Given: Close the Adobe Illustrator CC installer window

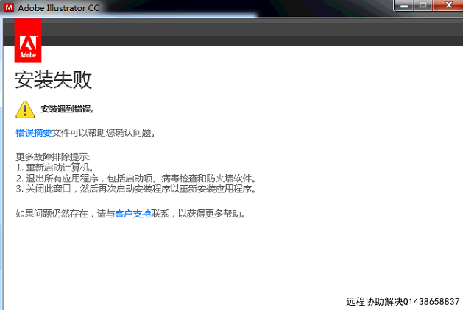Looking at the screenshot, I should [448, 5].
